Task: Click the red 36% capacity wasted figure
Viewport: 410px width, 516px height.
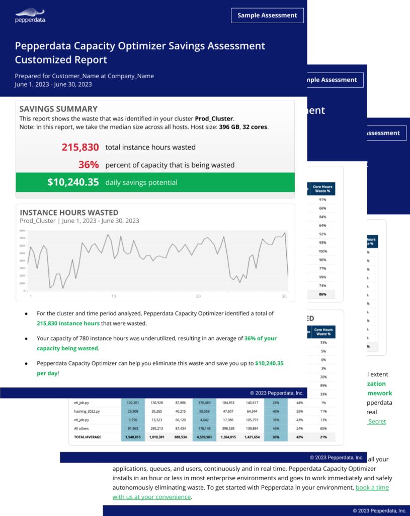Action: click(89, 165)
